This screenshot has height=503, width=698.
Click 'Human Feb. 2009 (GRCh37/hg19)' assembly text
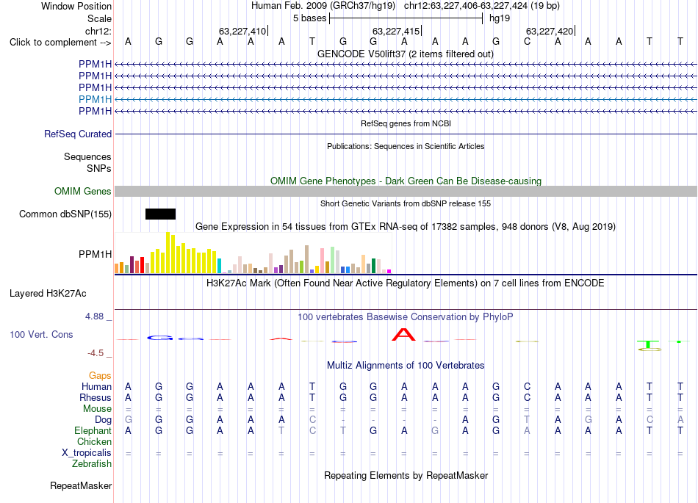[x=323, y=6]
